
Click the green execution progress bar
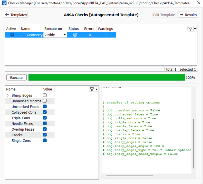107,78
